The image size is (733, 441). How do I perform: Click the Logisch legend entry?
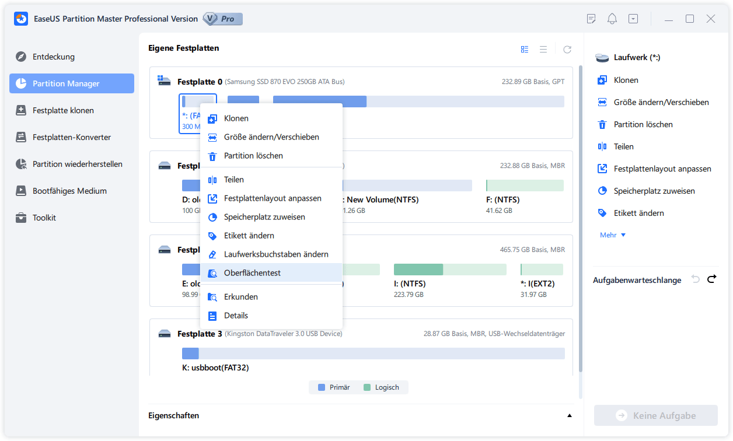381,387
